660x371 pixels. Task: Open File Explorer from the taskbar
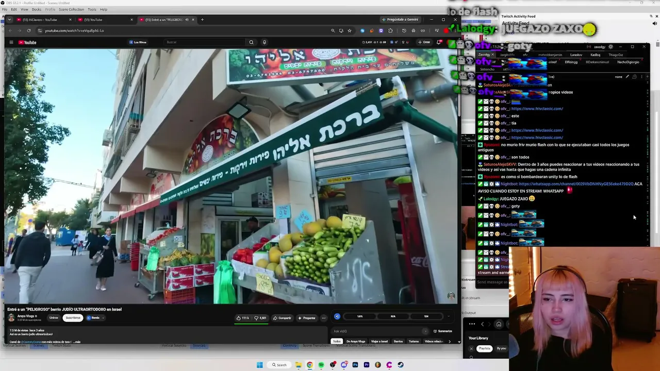298,365
